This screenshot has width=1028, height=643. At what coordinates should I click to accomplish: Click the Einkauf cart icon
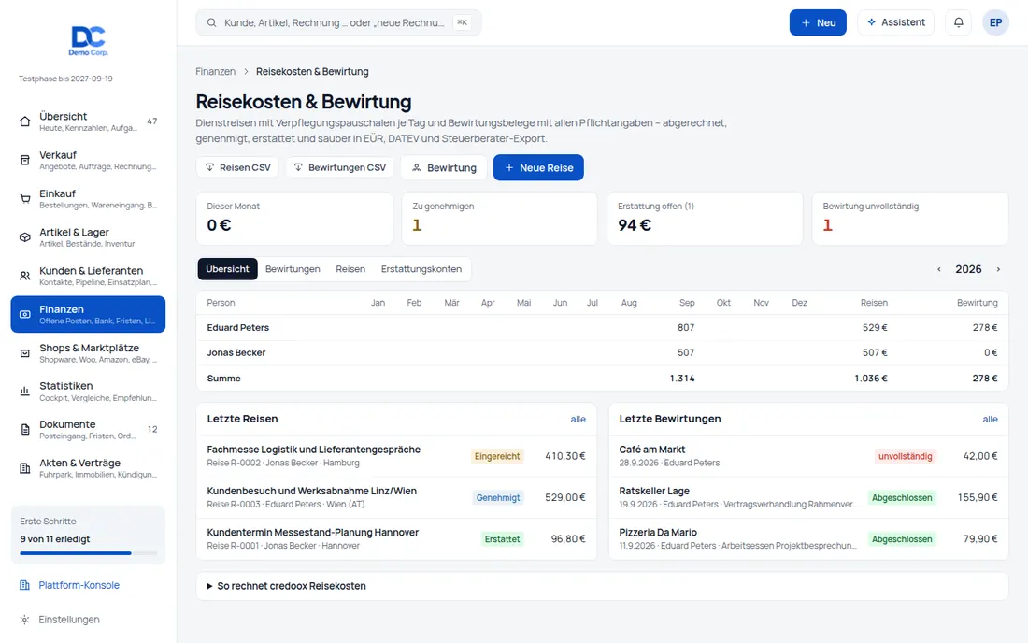tap(25, 199)
